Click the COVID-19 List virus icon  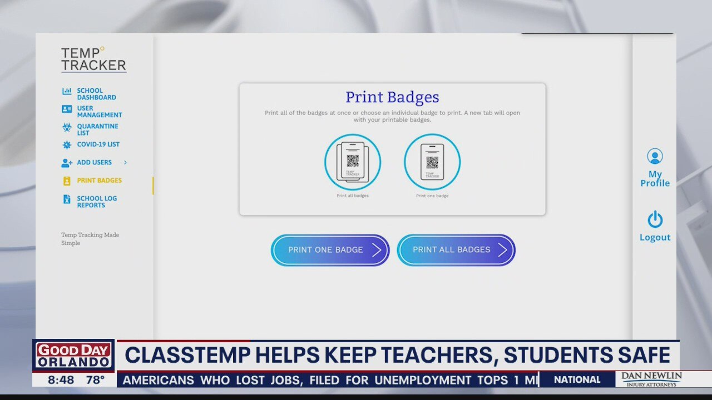(67, 145)
